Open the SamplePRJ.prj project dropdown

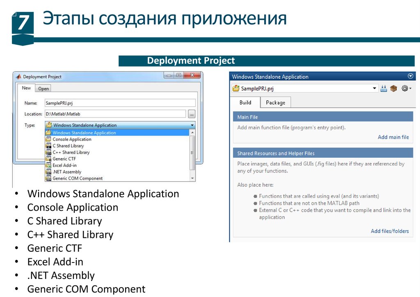(374, 88)
